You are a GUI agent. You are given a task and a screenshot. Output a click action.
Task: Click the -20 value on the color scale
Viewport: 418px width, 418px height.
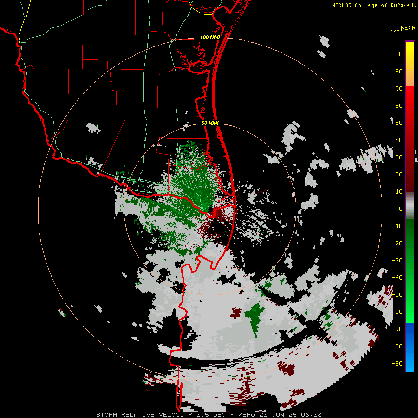coord(397,243)
